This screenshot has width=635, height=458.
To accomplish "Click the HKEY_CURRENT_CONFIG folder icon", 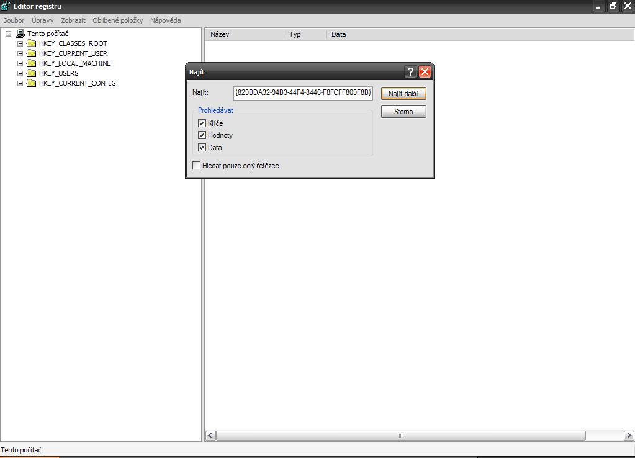I will point(32,83).
